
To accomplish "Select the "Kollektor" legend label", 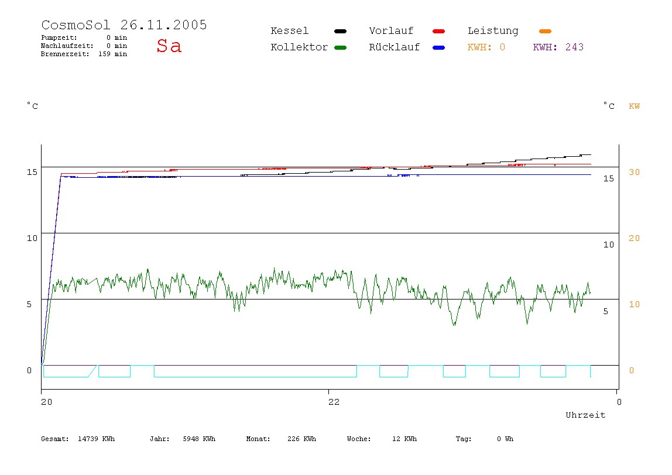I will tap(299, 47).
